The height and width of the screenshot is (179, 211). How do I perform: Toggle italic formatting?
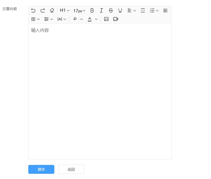101,10
